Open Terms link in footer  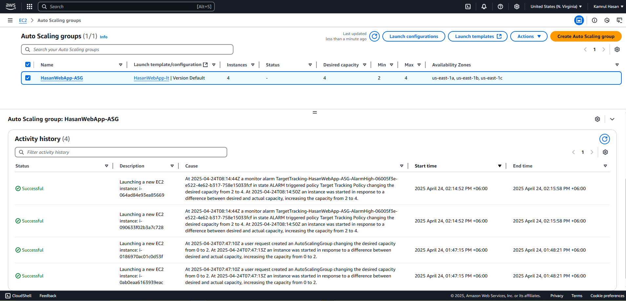pos(577,296)
